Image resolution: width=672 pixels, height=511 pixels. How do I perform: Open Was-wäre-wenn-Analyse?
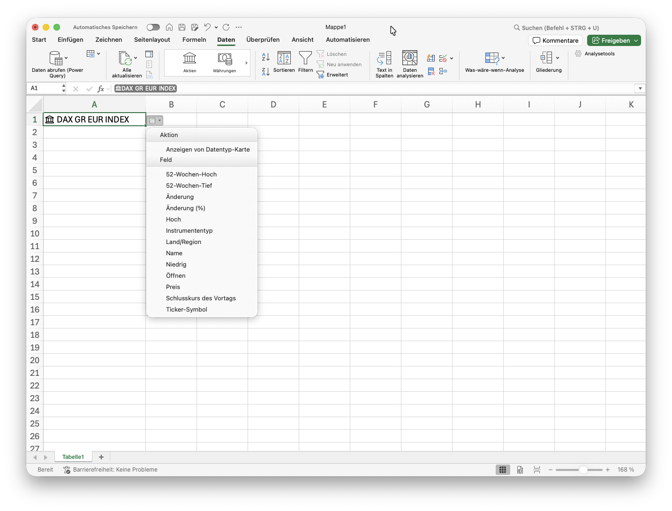[495, 62]
